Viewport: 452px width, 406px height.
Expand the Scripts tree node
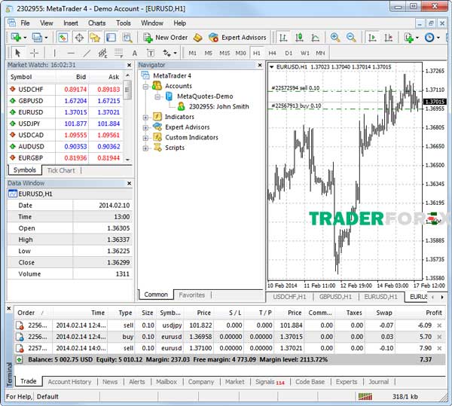[145, 148]
